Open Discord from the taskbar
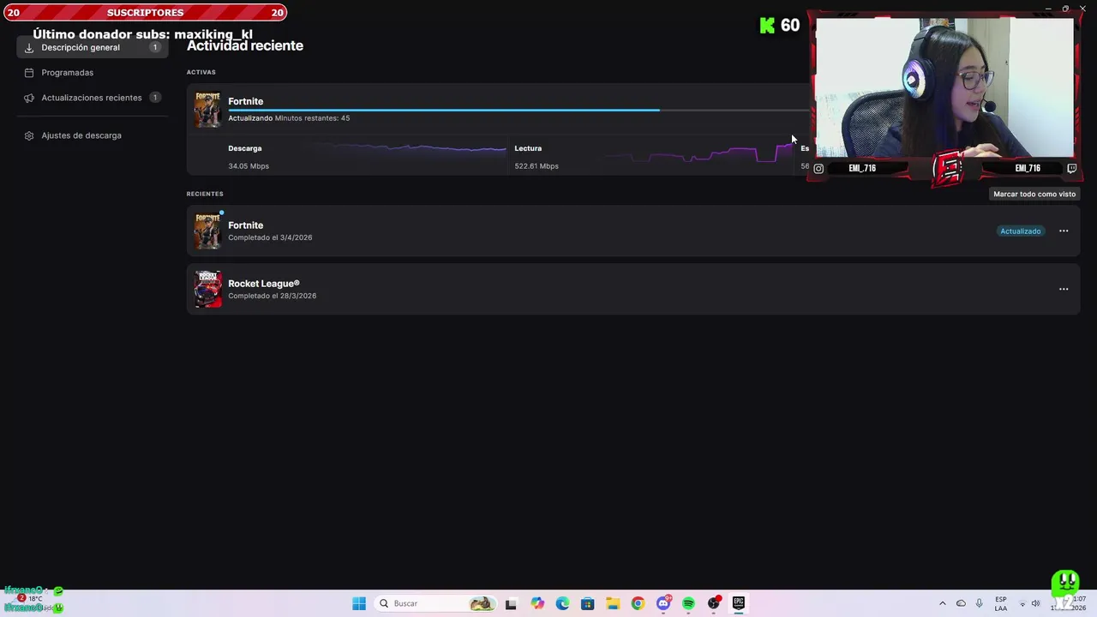Screen dimensions: 1097x617 coord(663,603)
